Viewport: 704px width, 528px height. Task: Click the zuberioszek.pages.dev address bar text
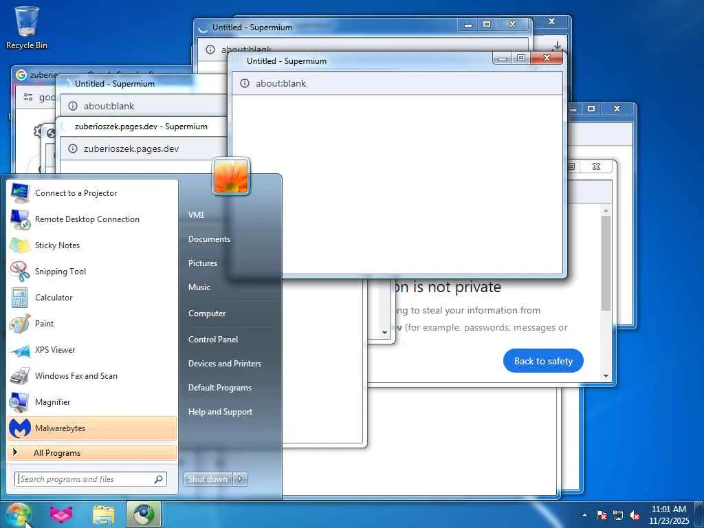coord(131,148)
